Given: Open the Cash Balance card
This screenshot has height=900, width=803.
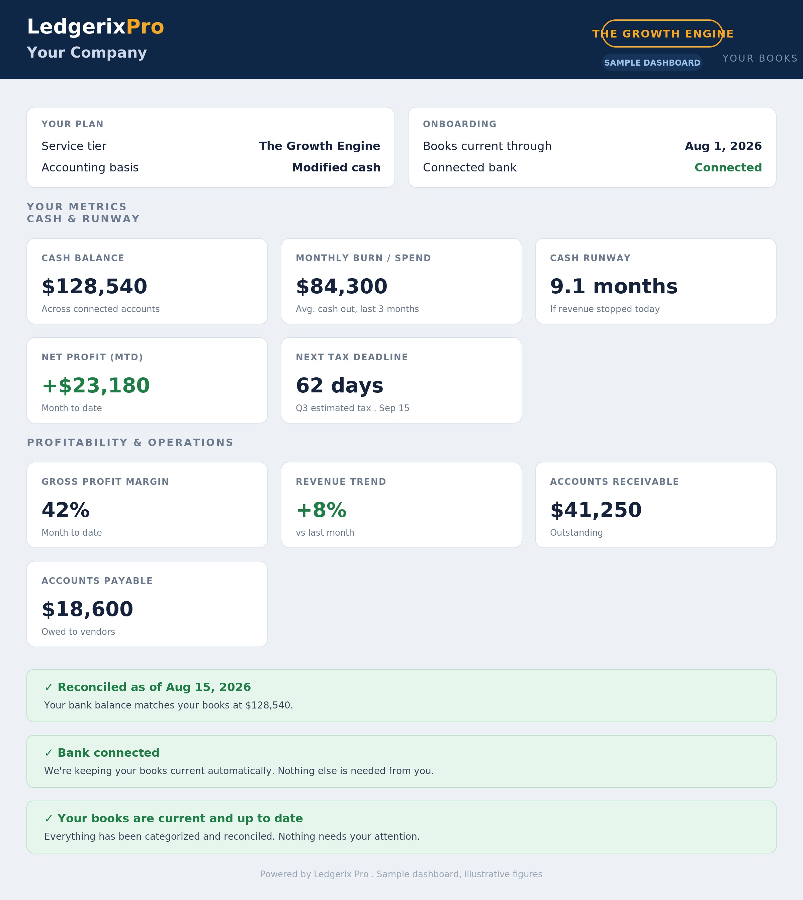Looking at the screenshot, I should pos(147,281).
